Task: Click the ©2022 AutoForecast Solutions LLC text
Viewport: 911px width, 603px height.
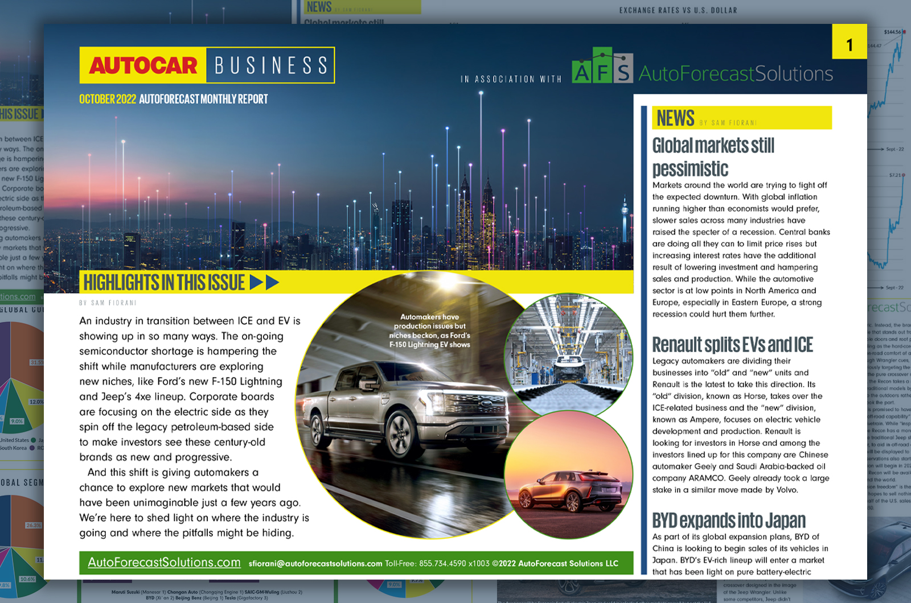Action: (x=555, y=564)
